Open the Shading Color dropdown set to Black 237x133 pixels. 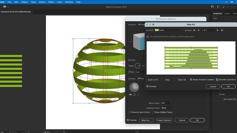[167, 108]
